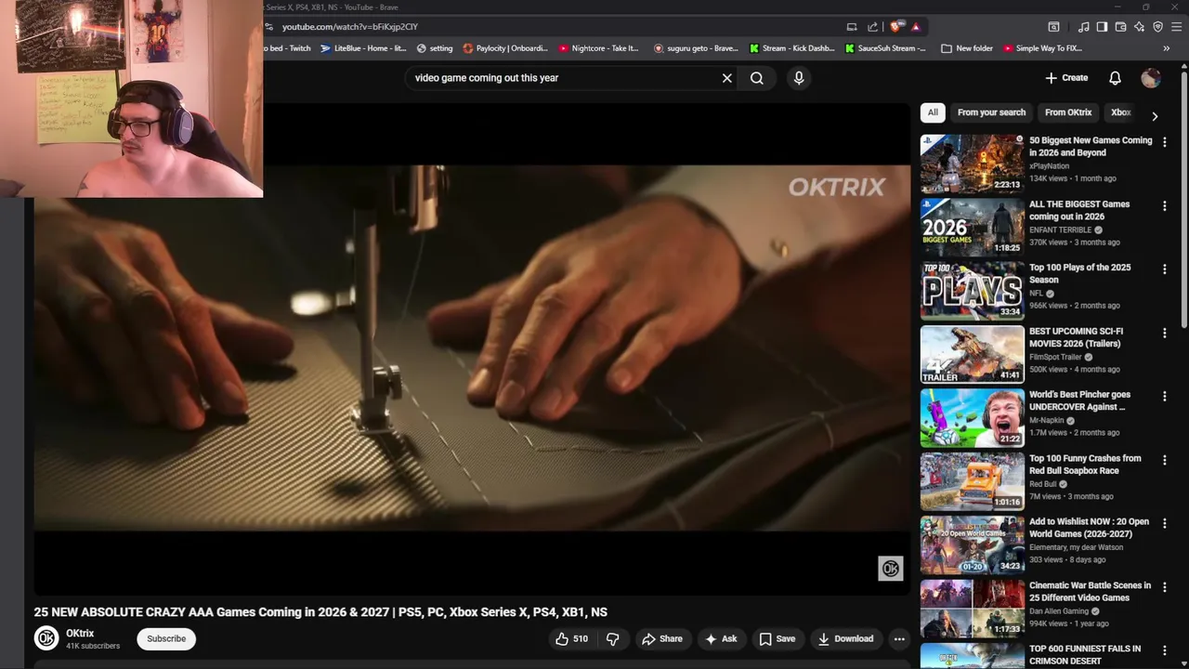Save video to playlist
The height and width of the screenshot is (669, 1189).
click(777, 639)
